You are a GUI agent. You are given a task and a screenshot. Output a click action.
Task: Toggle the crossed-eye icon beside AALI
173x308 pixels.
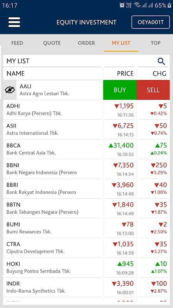(x=10, y=90)
